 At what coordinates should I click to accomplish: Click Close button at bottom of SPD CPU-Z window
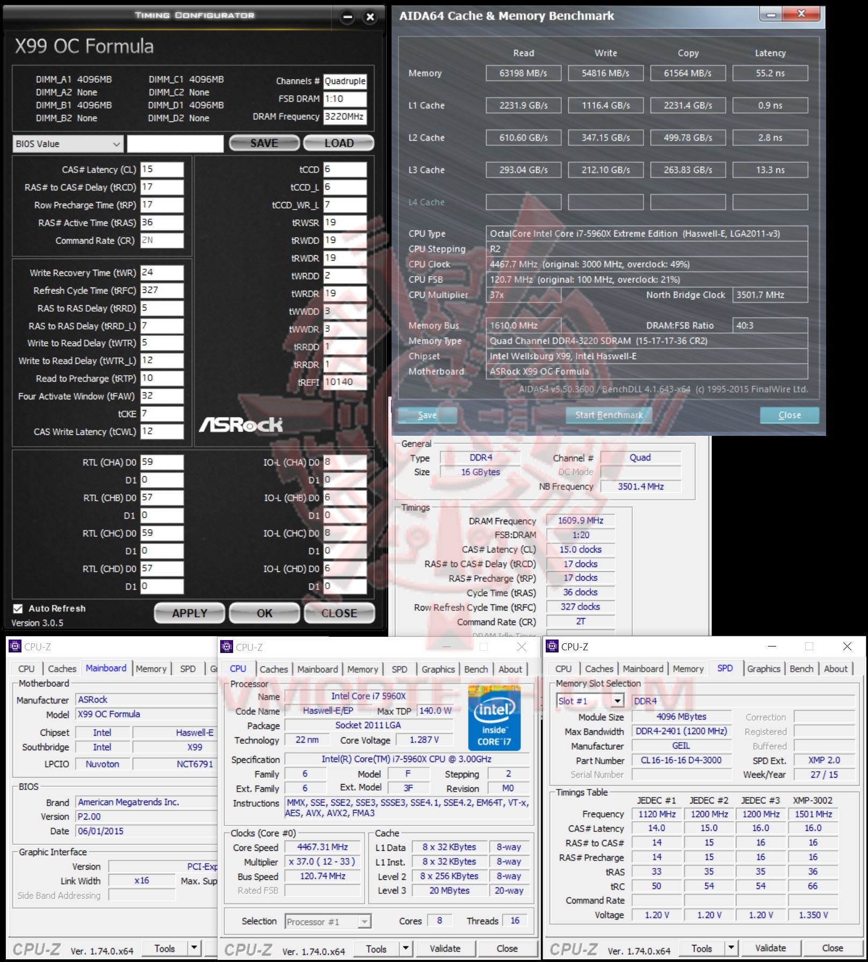tap(833, 949)
